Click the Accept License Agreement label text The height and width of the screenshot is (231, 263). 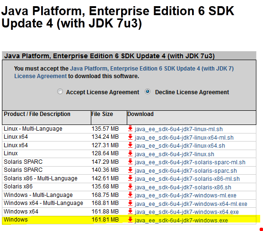pyautogui.click(x=103, y=92)
